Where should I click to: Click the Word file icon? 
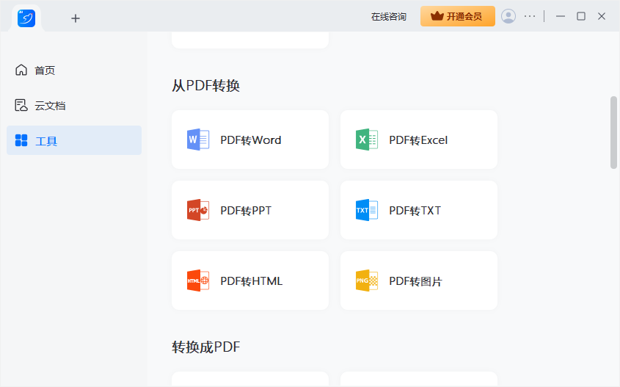[198, 140]
